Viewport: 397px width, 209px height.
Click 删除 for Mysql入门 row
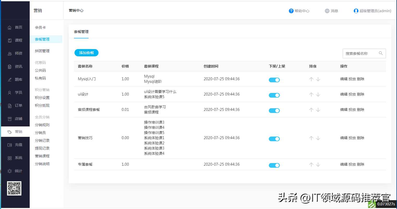pyautogui.click(x=361, y=79)
